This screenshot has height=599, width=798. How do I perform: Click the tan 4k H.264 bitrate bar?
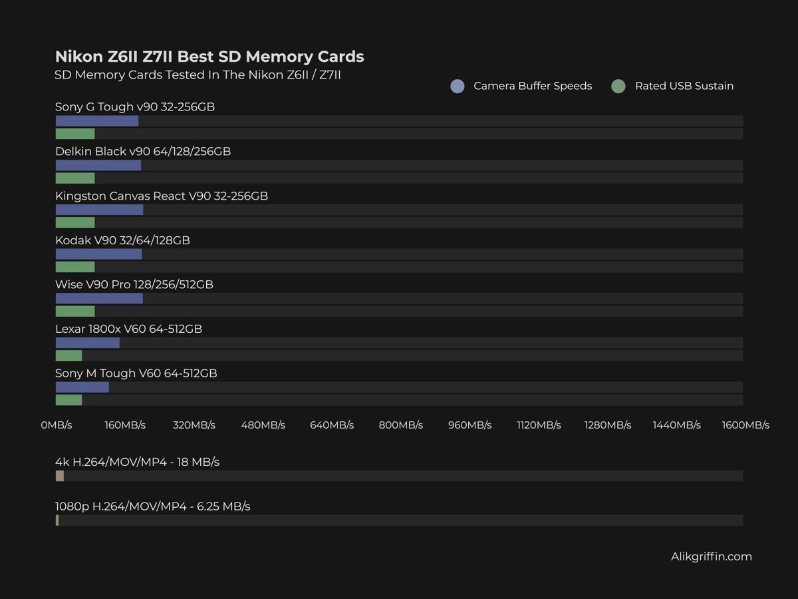tap(59, 476)
